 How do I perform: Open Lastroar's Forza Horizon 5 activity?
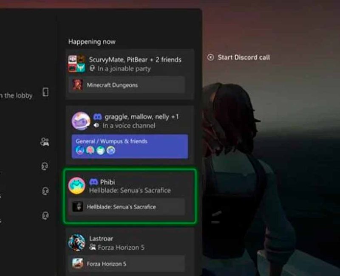tap(130, 252)
